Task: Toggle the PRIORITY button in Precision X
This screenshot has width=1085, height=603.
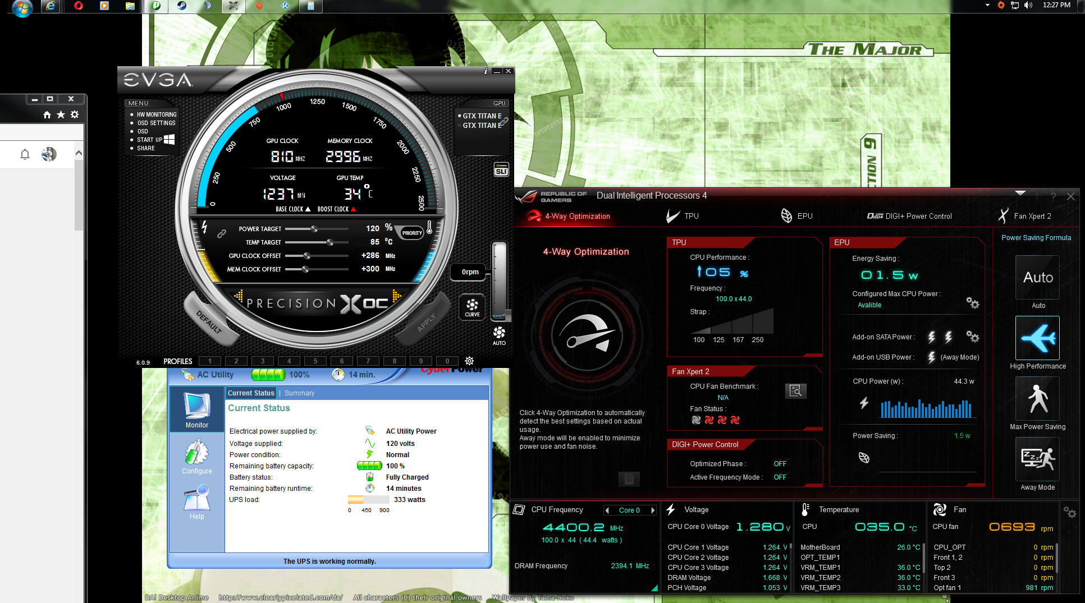Action: [412, 233]
